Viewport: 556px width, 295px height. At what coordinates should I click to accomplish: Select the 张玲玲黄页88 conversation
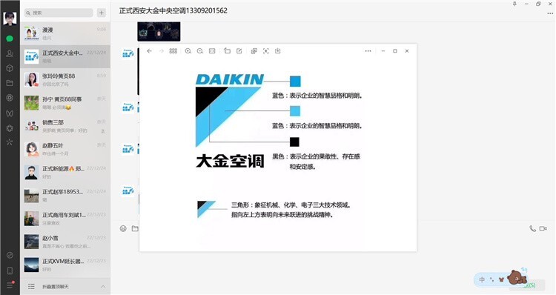[x=65, y=80]
